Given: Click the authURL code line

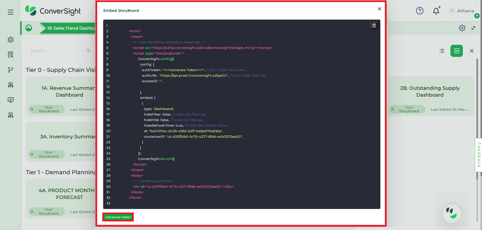Looking at the screenshot, I should click(x=204, y=75).
